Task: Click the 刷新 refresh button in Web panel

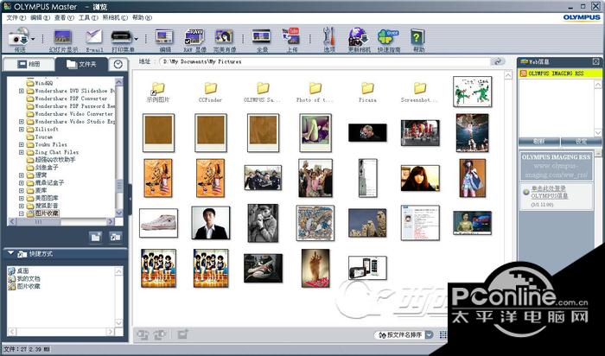Action: pyautogui.click(x=538, y=142)
